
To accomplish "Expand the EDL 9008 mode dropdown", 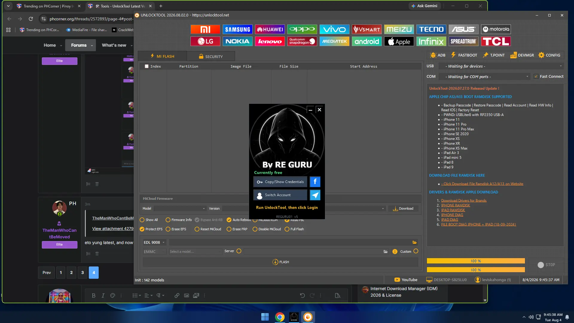I will 154,242.
